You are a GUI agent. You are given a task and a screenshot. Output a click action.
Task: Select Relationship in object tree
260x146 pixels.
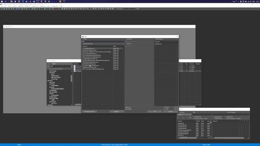tap(55, 76)
